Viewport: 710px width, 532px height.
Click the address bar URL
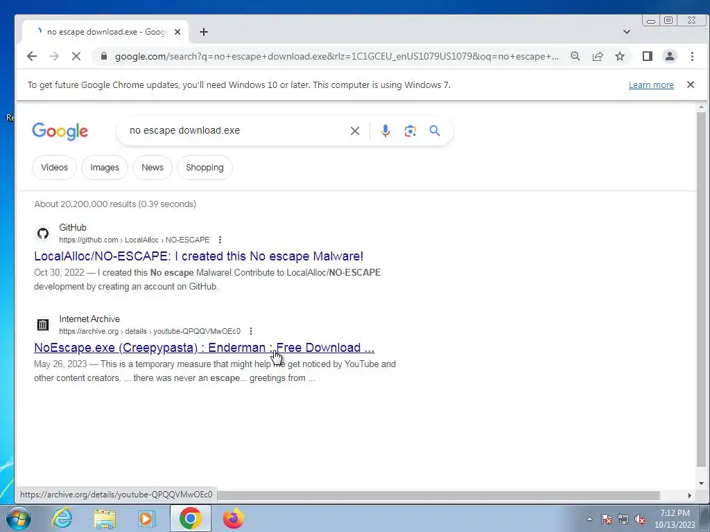click(336, 56)
